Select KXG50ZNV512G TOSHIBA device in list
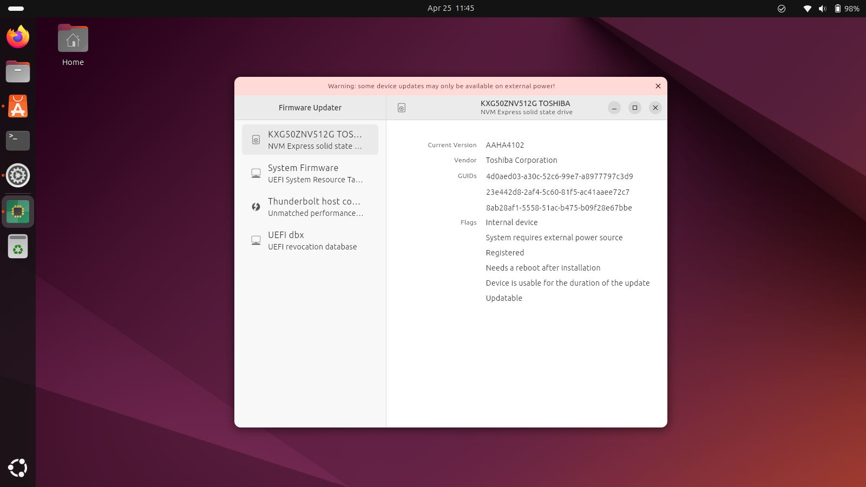This screenshot has height=487, width=866. pos(310,140)
